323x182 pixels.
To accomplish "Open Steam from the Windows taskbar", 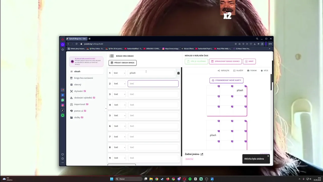I will 162,179.
